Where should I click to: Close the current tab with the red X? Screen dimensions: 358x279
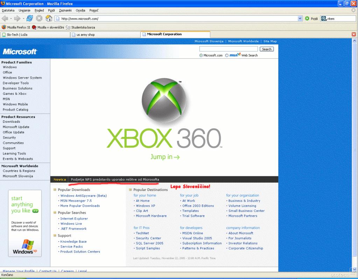tap(354, 35)
